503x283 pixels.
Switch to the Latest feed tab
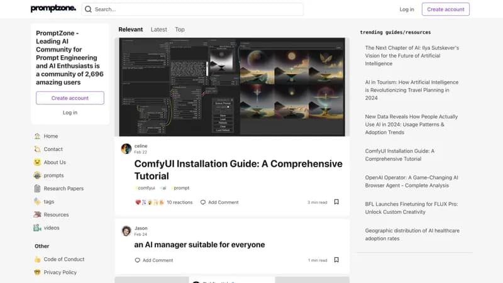[159, 30]
